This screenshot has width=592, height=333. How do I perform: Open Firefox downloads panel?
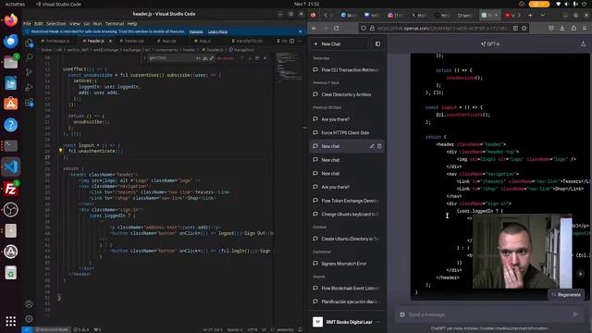pos(562,29)
